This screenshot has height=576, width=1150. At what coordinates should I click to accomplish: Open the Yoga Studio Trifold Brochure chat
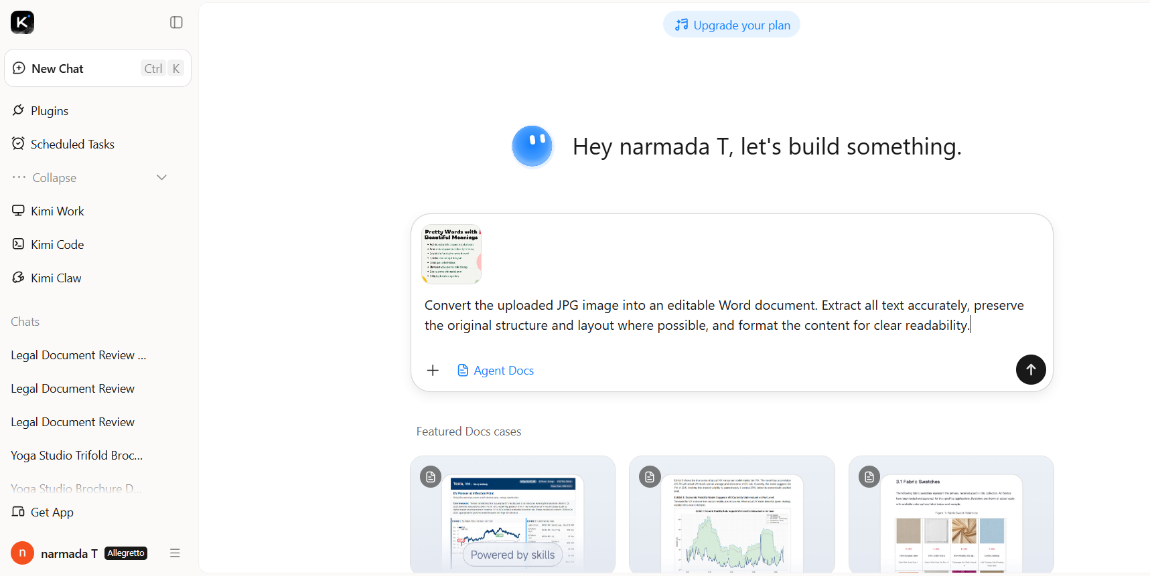tap(77, 456)
